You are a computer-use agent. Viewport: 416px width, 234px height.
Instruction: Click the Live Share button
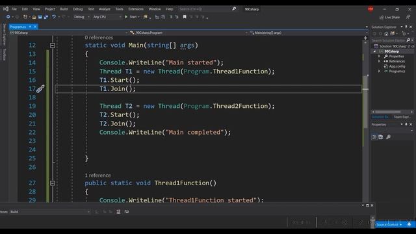click(389, 18)
